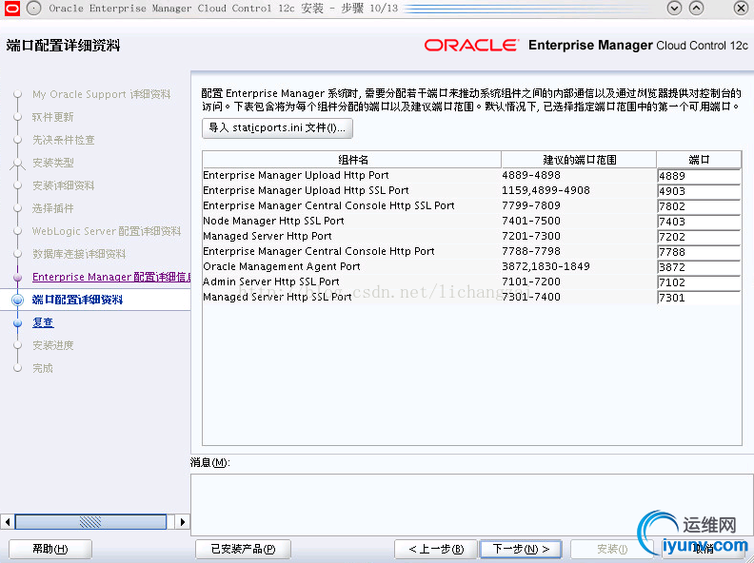Viewport: 754px width, 563px height.
Task: Click the Managed Server Http Port field 7202
Action: 699,237
